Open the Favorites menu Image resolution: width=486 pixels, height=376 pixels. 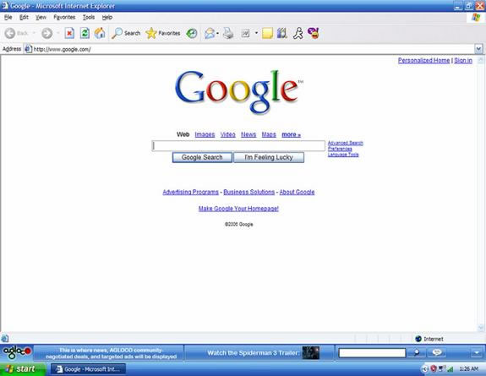[64, 18]
